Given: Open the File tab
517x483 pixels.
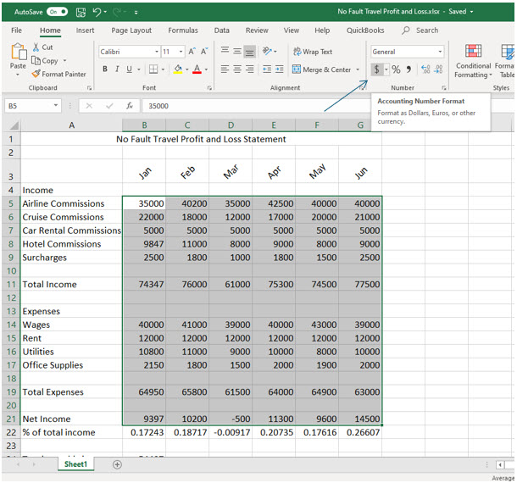Looking at the screenshot, I should coord(16,31).
